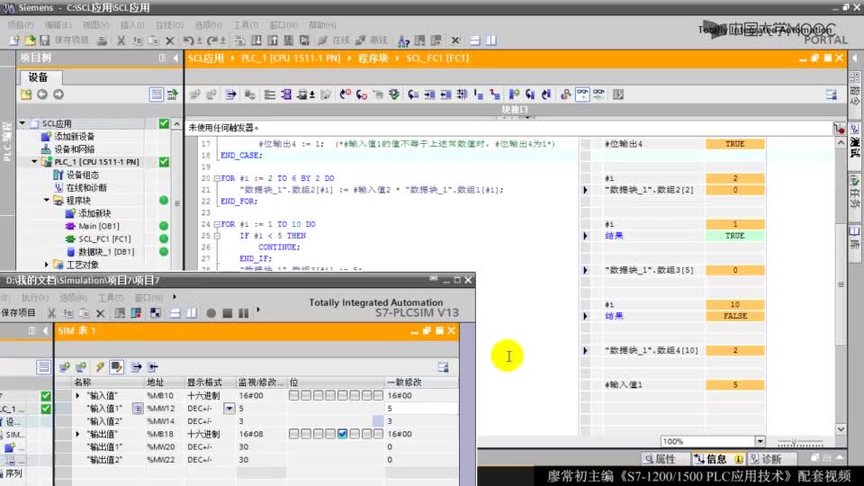Viewport: 864px width, 486px height.
Task: Click the undo arrow icon in TIA toolbar
Action: (188, 40)
